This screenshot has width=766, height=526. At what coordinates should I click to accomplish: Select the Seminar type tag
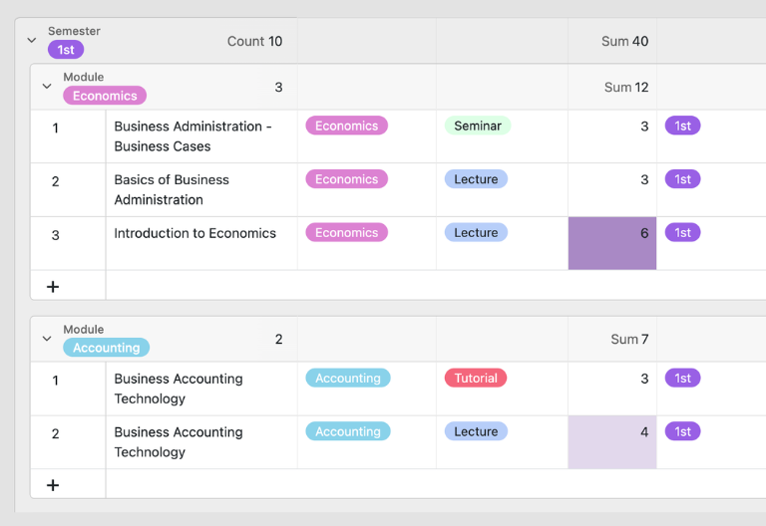(x=478, y=126)
